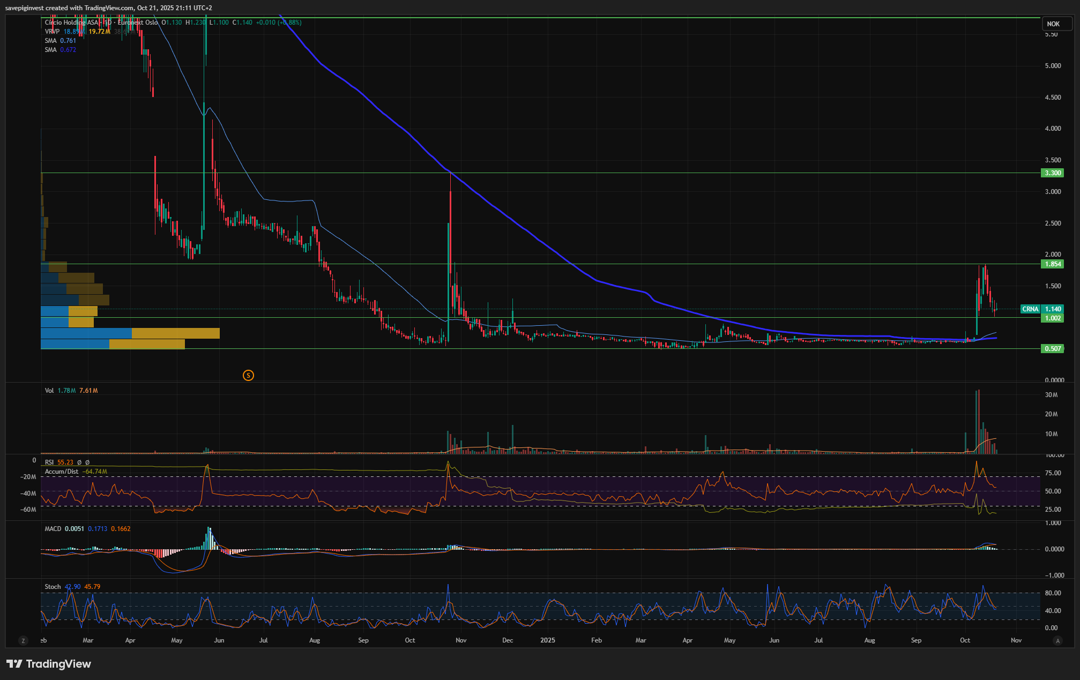Screen dimensions: 1080x680
Task: Open the NOK currency selector
Action: pos(1053,24)
